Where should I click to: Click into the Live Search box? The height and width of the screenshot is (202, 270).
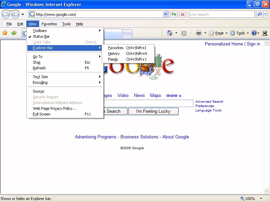click(x=221, y=14)
